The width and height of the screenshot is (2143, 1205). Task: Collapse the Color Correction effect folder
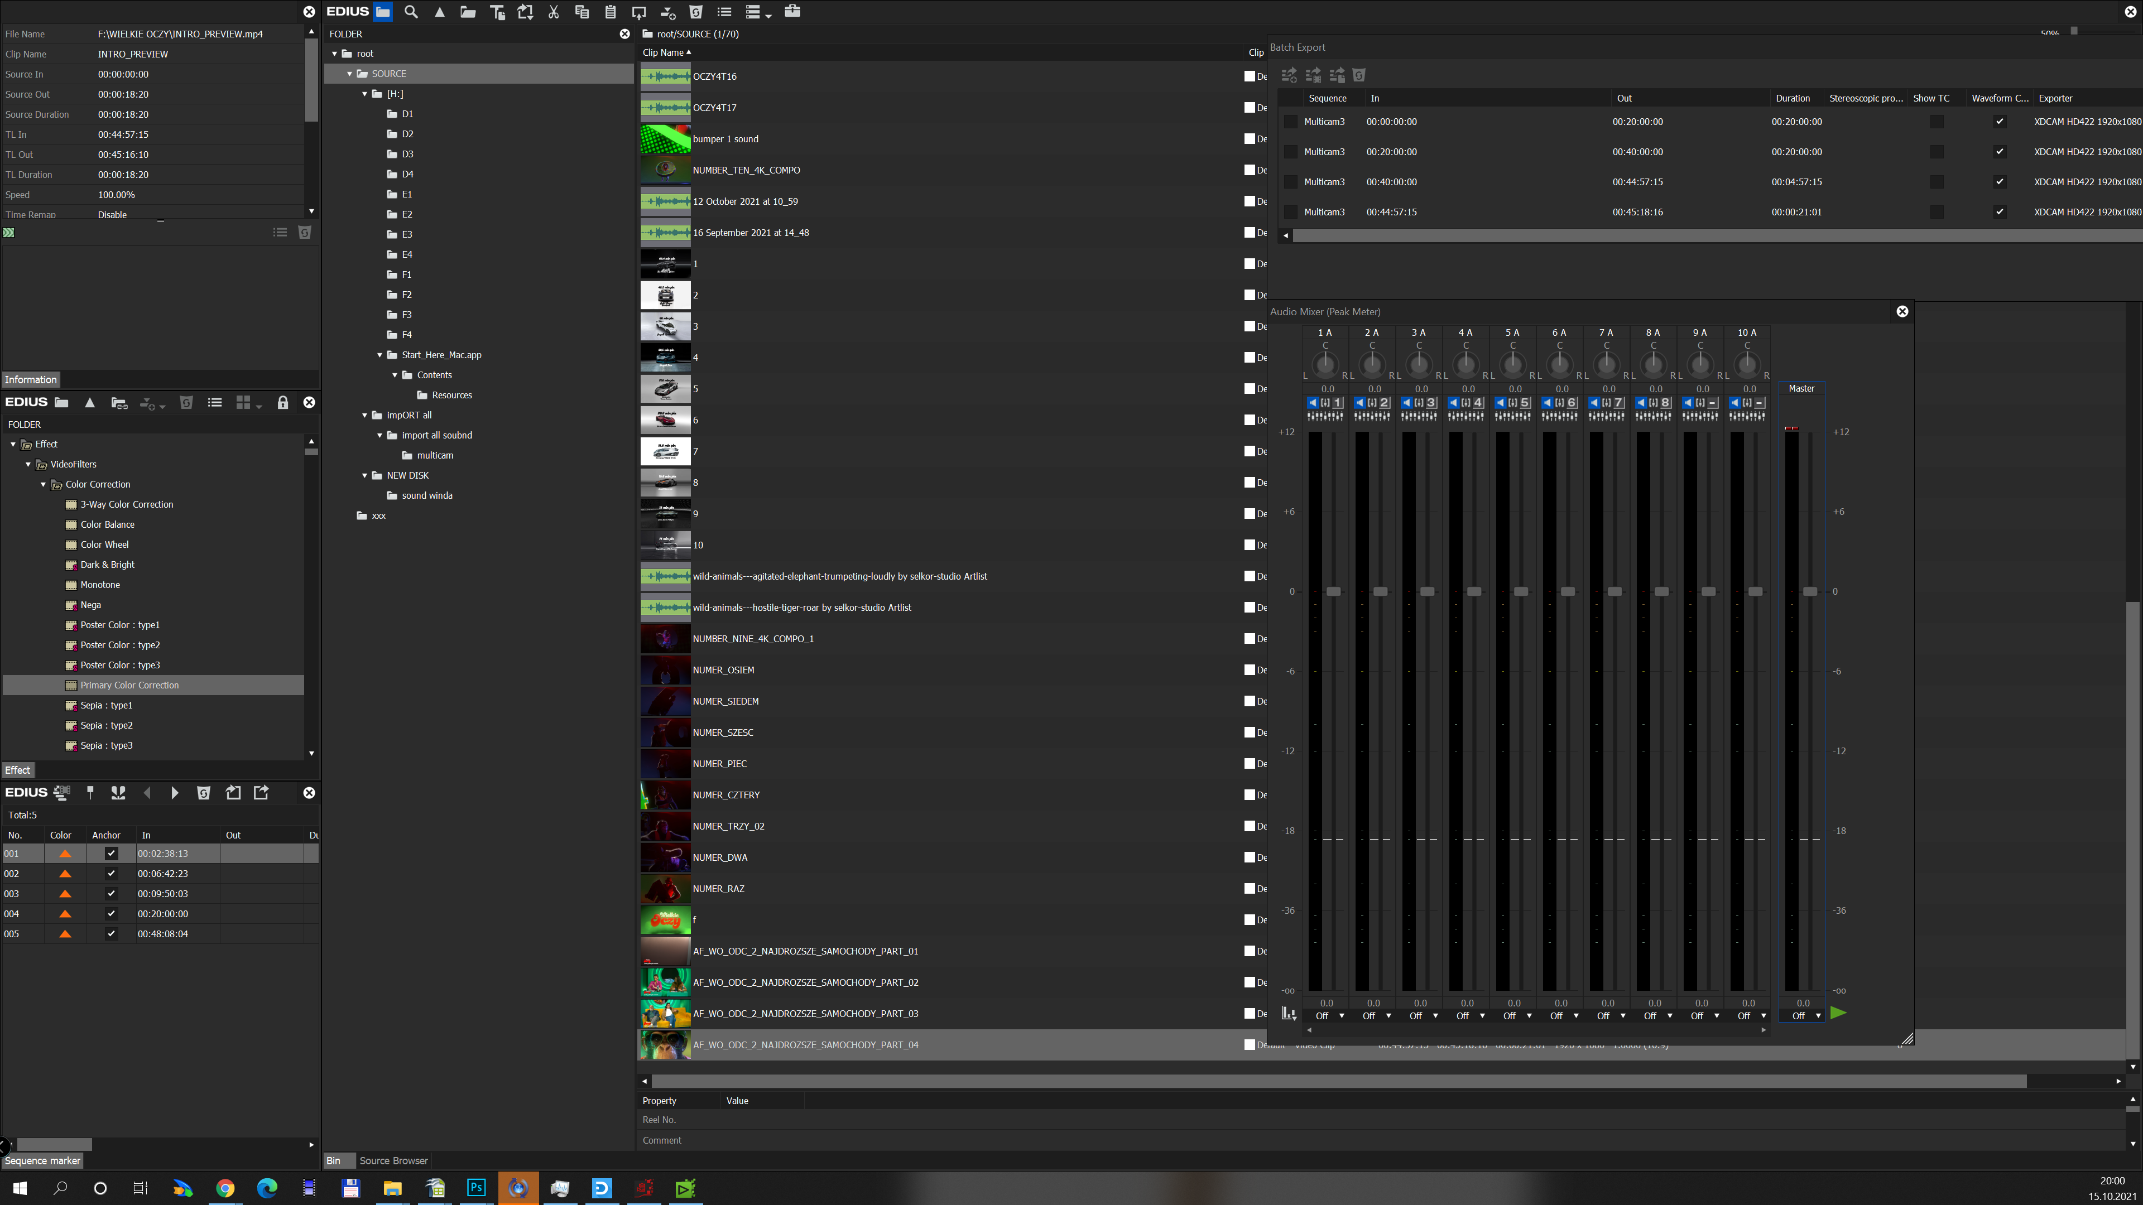pos(44,484)
